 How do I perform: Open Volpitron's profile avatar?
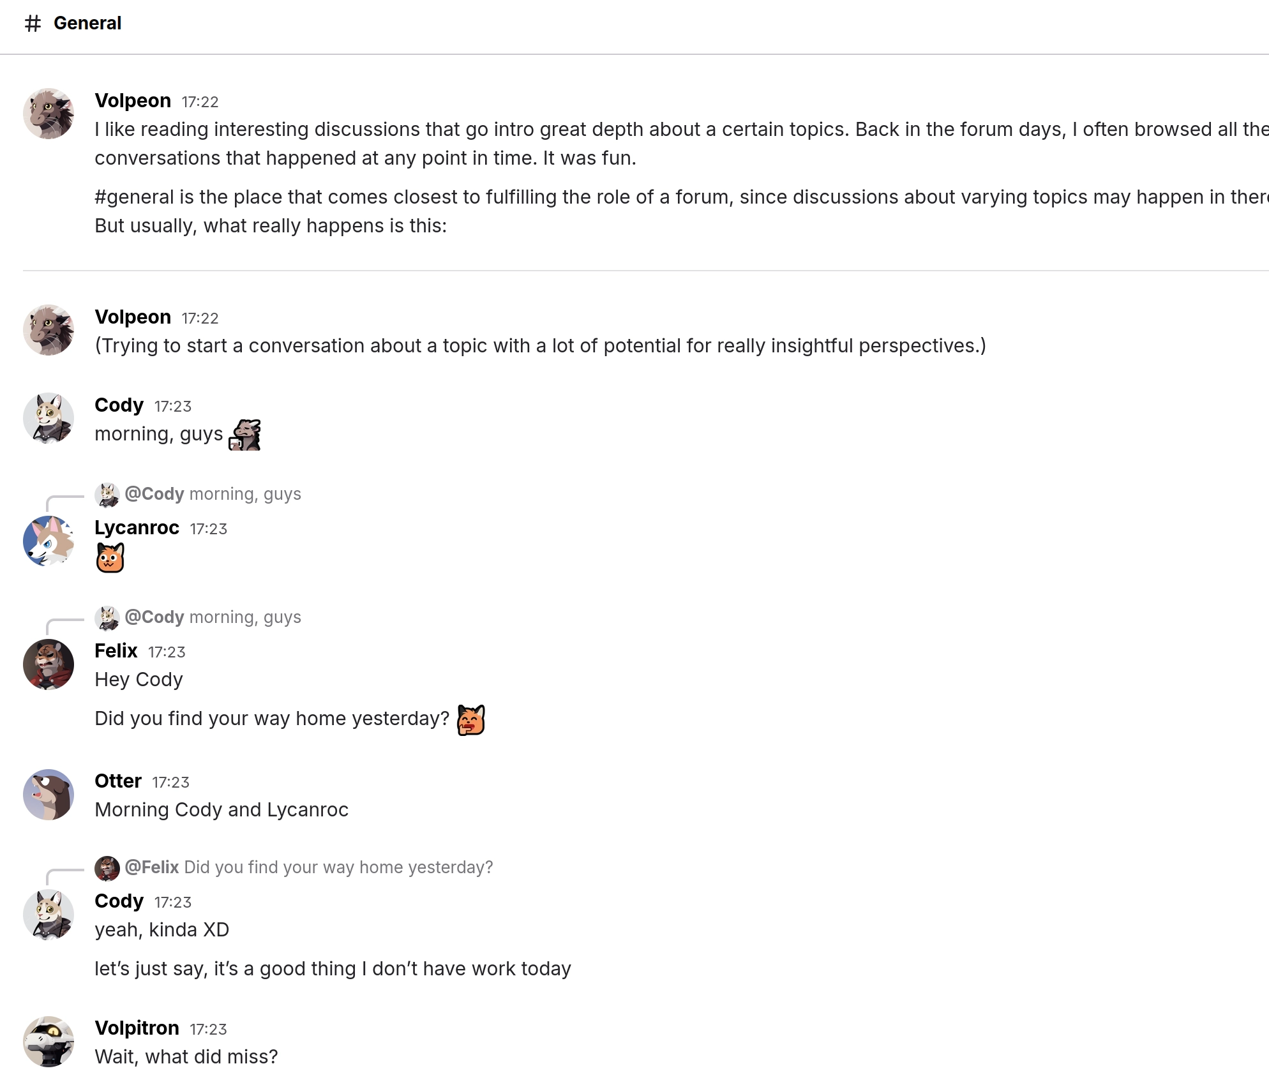tap(49, 1042)
